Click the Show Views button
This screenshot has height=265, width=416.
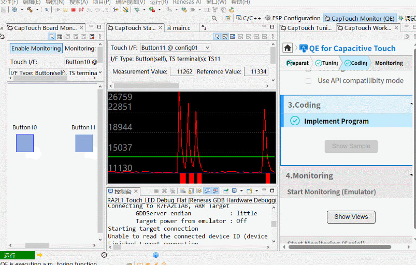[x=351, y=217]
